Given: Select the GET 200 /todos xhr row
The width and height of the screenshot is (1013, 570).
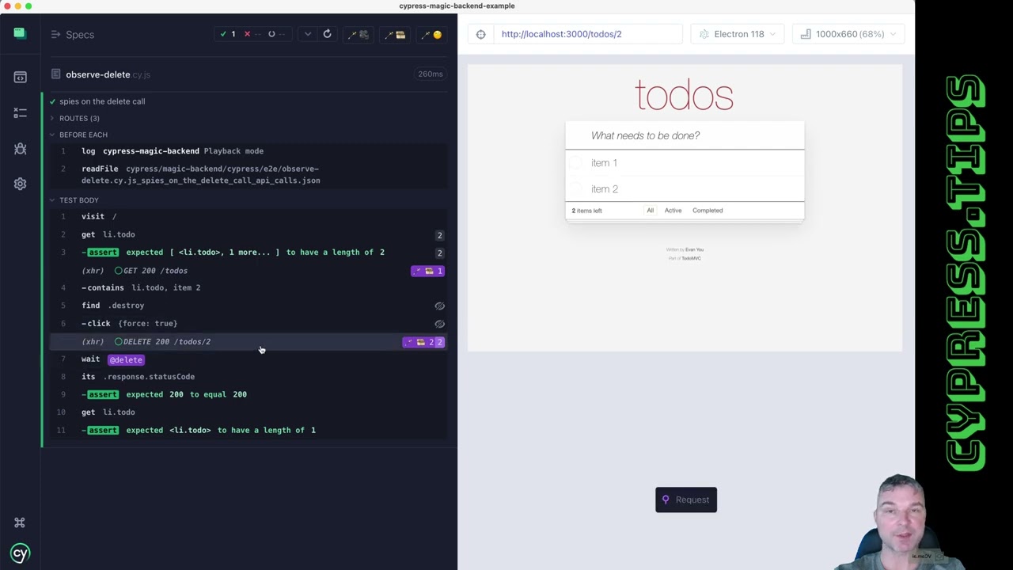Looking at the screenshot, I should tap(249, 271).
